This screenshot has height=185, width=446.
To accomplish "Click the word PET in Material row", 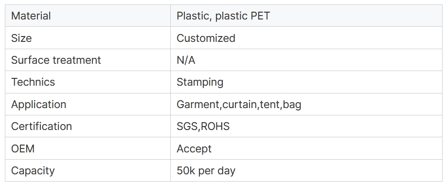I will click(x=260, y=16).
